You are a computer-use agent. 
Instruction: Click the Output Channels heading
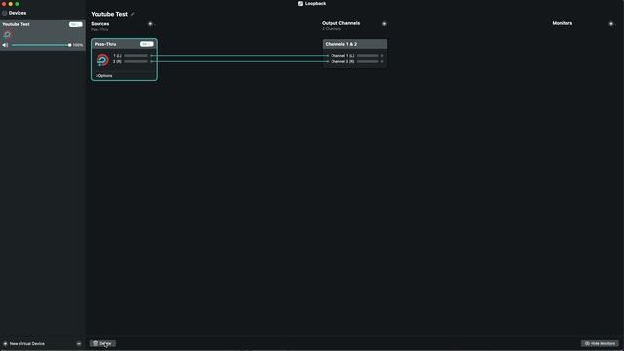[340, 23]
